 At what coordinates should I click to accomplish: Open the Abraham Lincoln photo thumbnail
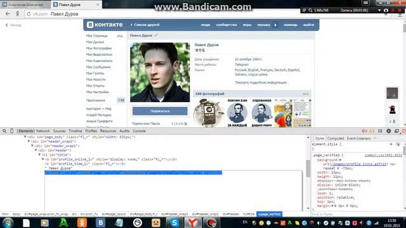pos(237,113)
